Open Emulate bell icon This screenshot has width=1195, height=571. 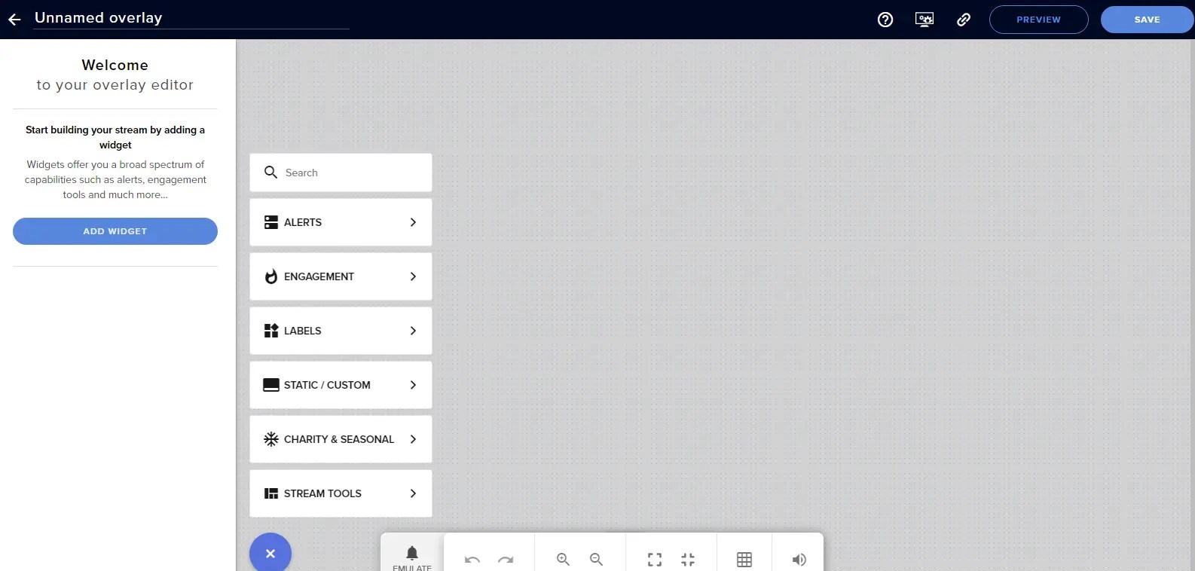point(412,553)
